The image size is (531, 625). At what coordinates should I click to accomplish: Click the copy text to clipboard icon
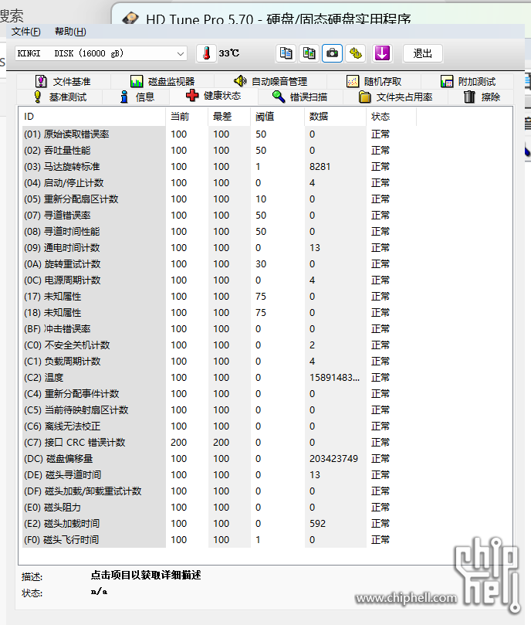pyautogui.click(x=286, y=53)
